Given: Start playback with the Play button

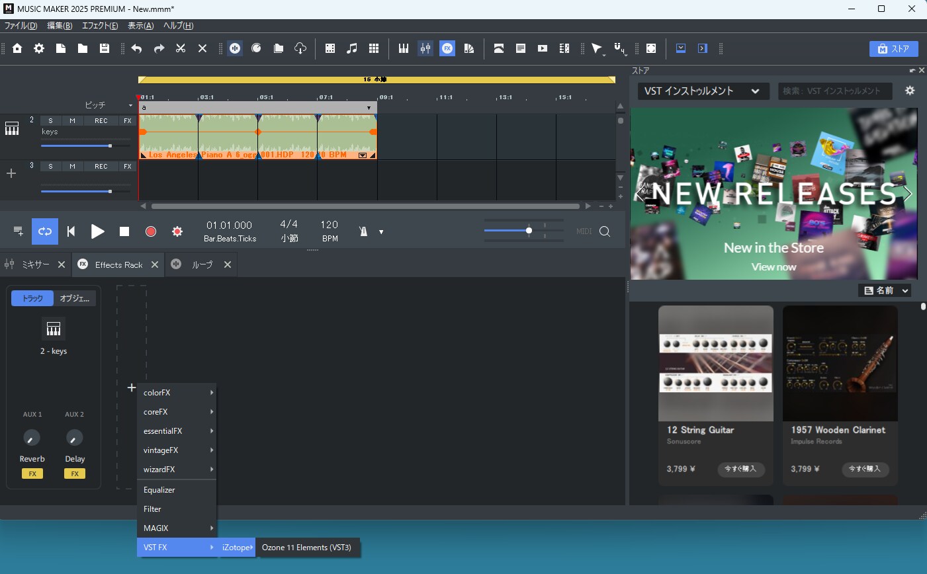Looking at the screenshot, I should coord(97,231).
